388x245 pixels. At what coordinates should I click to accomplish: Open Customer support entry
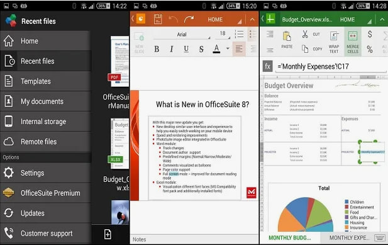coord(46,234)
